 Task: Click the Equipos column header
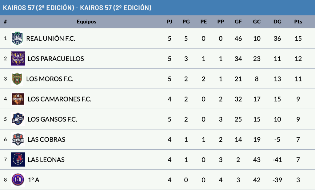click(x=86, y=22)
